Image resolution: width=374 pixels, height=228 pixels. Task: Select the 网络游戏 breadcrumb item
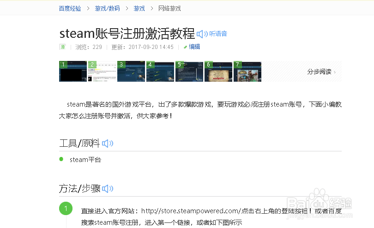(x=169, y=9)
